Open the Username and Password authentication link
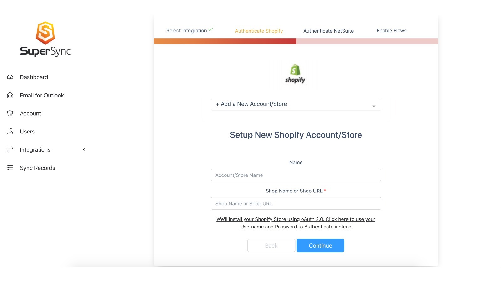 tap(296, 223)
